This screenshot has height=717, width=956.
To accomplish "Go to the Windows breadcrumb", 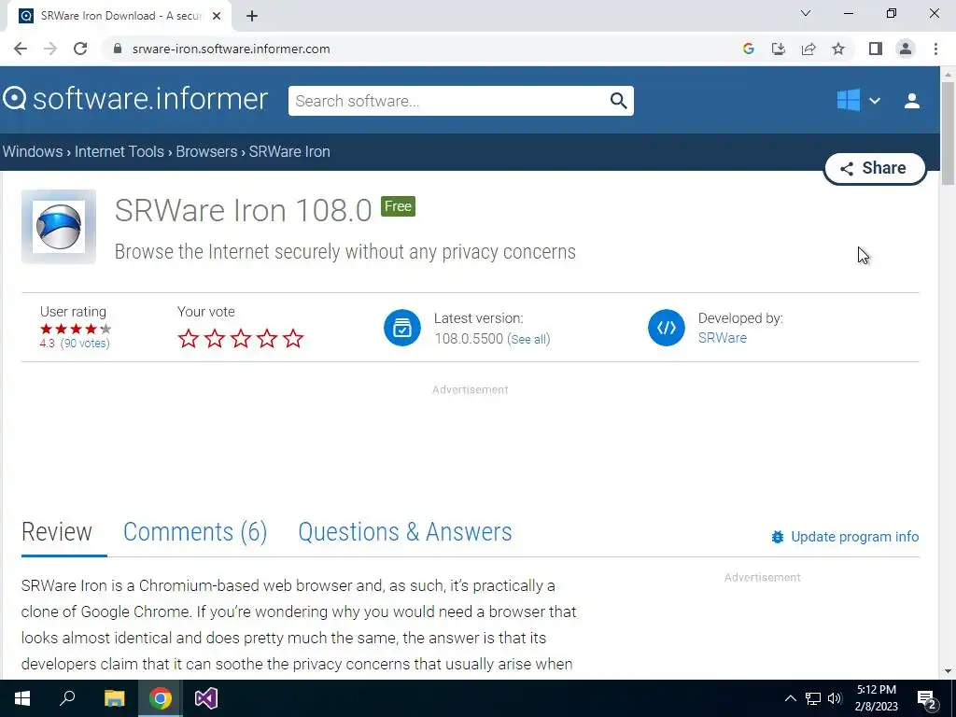I will (33, 151).
